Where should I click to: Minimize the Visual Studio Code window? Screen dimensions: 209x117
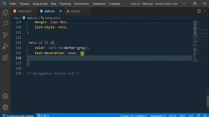[185, 4]
